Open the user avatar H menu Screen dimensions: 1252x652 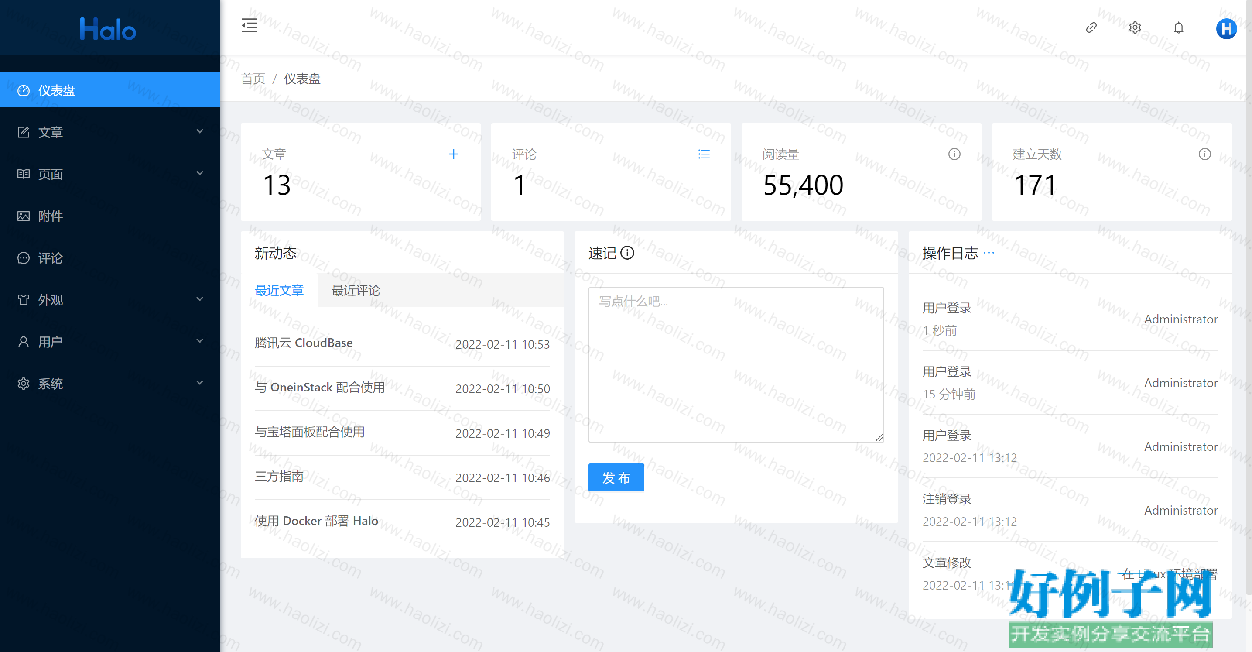pyautogui.click(x=1226, y=29)
